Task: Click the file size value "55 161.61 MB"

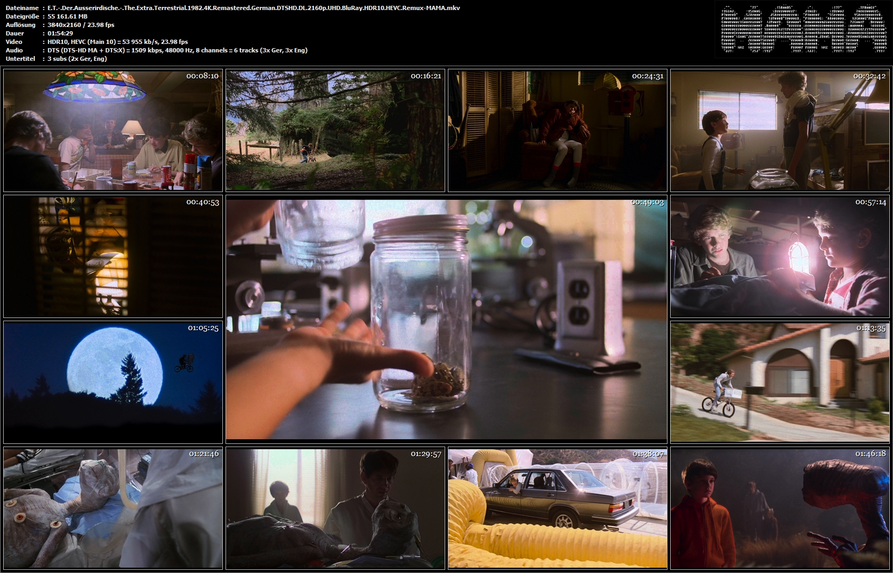Action: click(67, 16)
